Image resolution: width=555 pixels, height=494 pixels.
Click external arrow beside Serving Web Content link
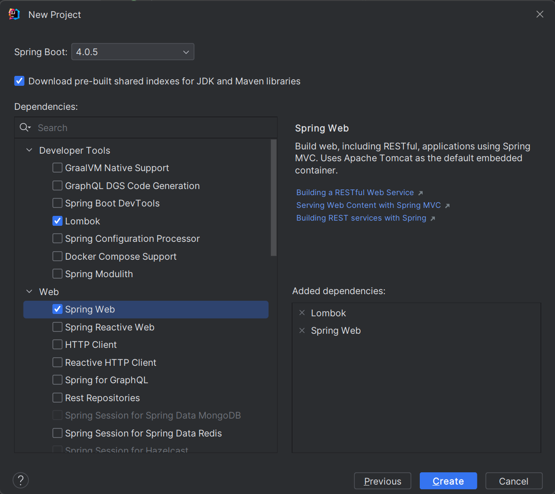[447, 206]
